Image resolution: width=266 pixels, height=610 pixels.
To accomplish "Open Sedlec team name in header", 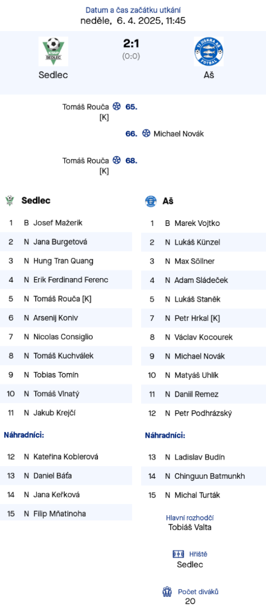I will pyautogui.click(x=53, y=75).
